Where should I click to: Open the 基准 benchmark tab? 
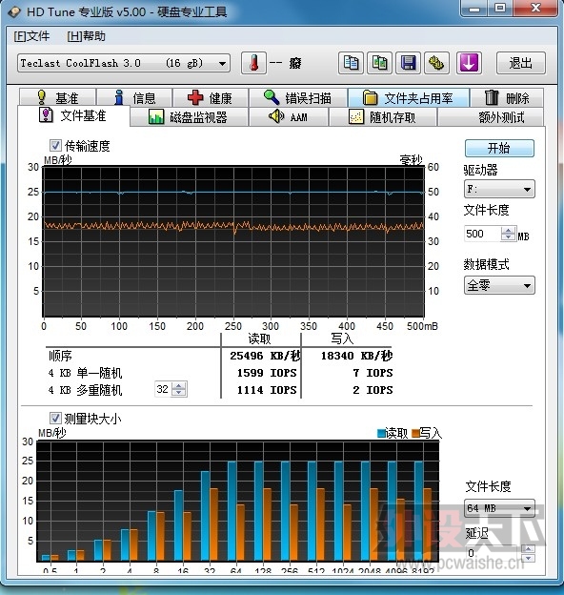coord(57,98)
